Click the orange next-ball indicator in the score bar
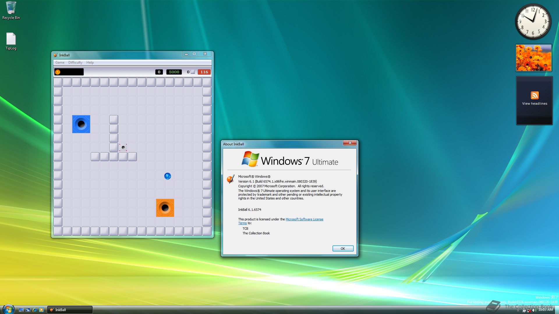The width and height of the screenshot is (559, 314). [x=58, y=72]
